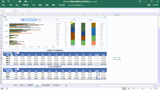Click into the formula bar
The image size is (160, 90).
94,11
